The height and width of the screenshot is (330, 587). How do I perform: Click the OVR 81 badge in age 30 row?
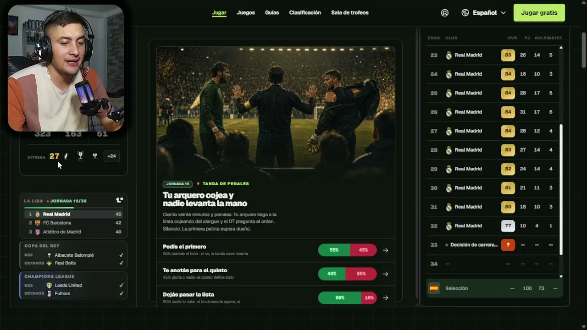tap(508, 188)
